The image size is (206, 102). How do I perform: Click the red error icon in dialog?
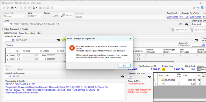click(72, 48)
